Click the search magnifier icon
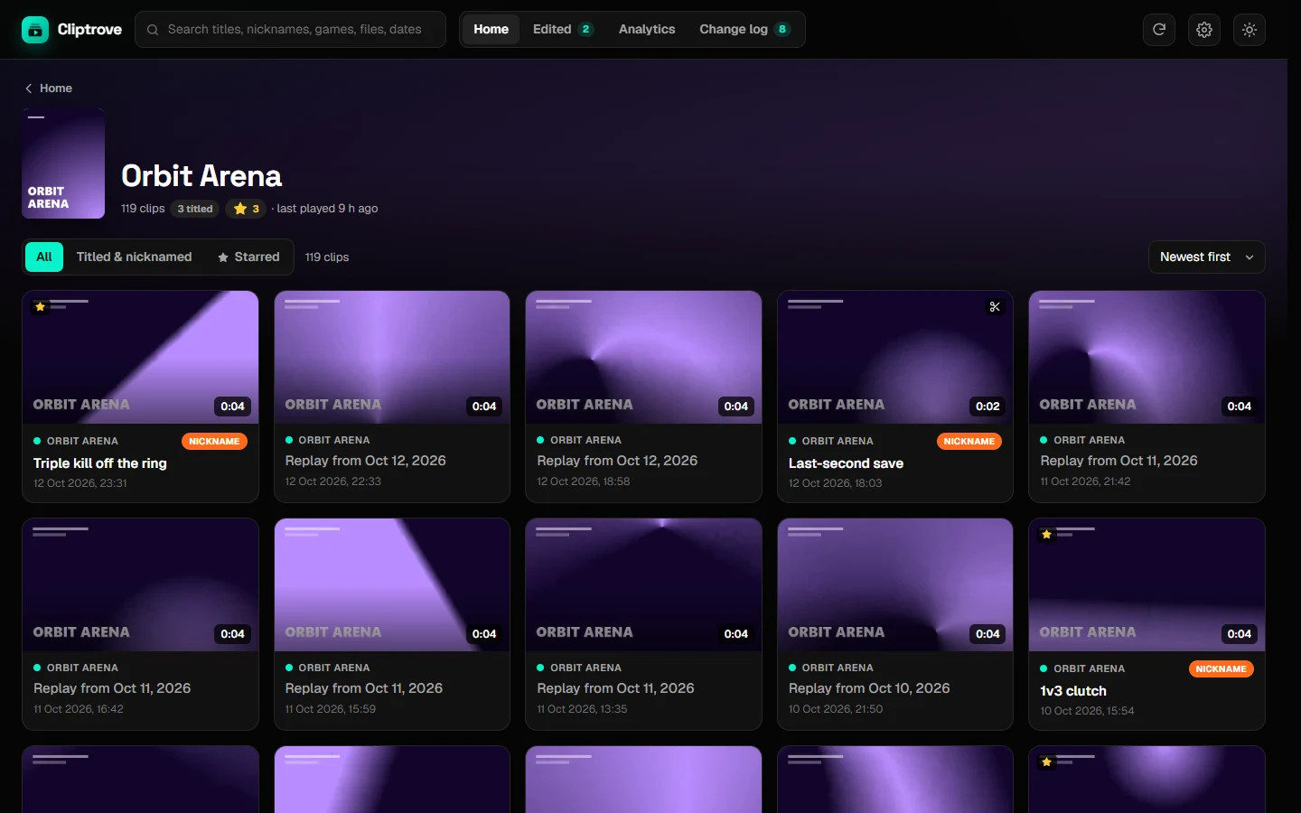Image resolution: width=1301 pixels, height=813 pixels. [x=153, y=30]
